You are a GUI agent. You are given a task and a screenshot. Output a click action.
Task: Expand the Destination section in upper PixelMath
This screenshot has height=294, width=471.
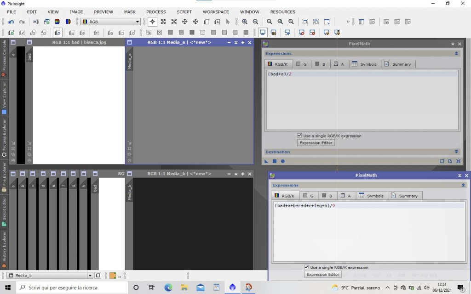(x=456, y=152)
